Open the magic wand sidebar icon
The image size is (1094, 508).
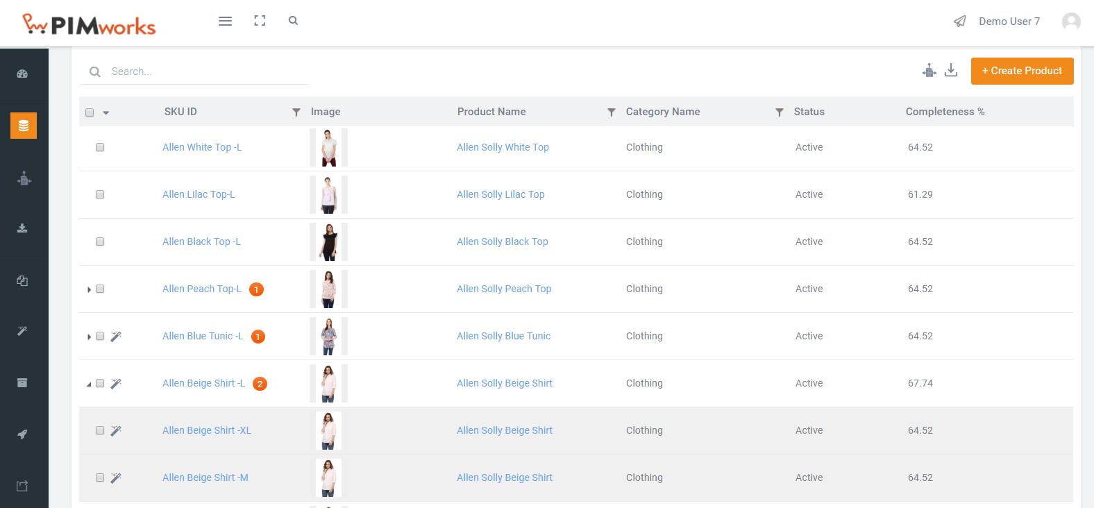click(x=22, y=331)
